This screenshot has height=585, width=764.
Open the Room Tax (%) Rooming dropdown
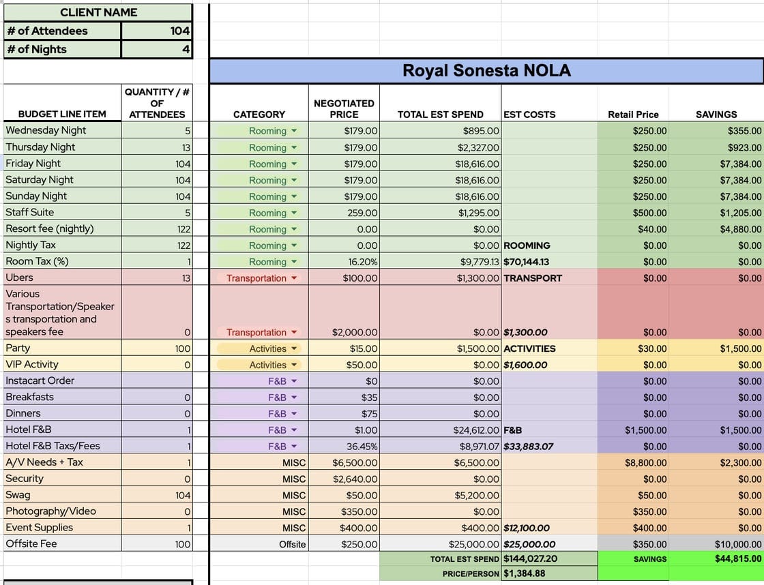tap(294, 262)
